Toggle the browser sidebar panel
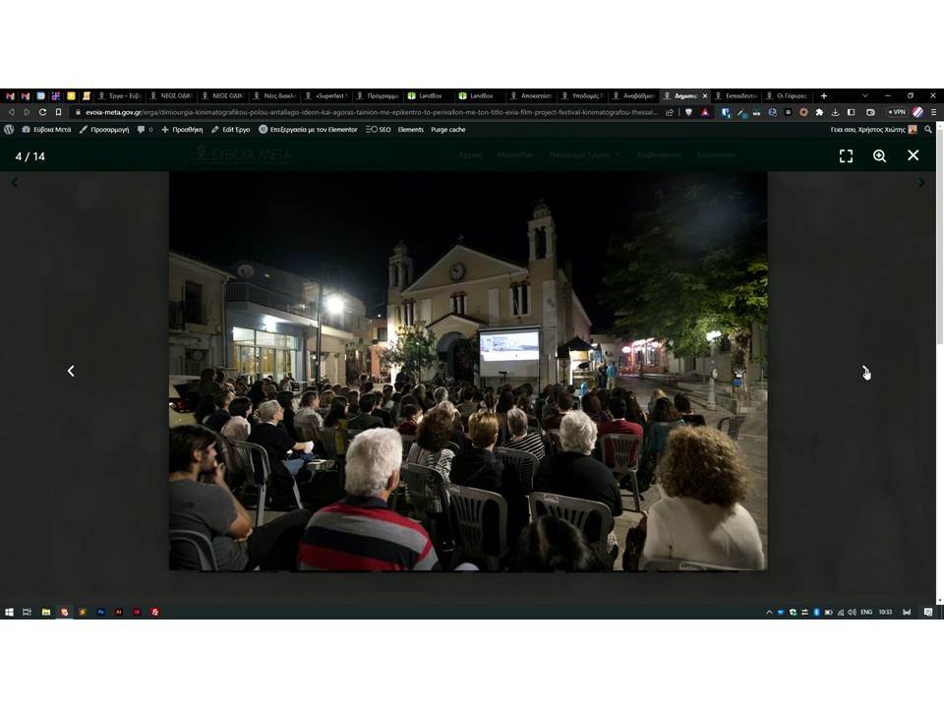 [x=852, y=112]
